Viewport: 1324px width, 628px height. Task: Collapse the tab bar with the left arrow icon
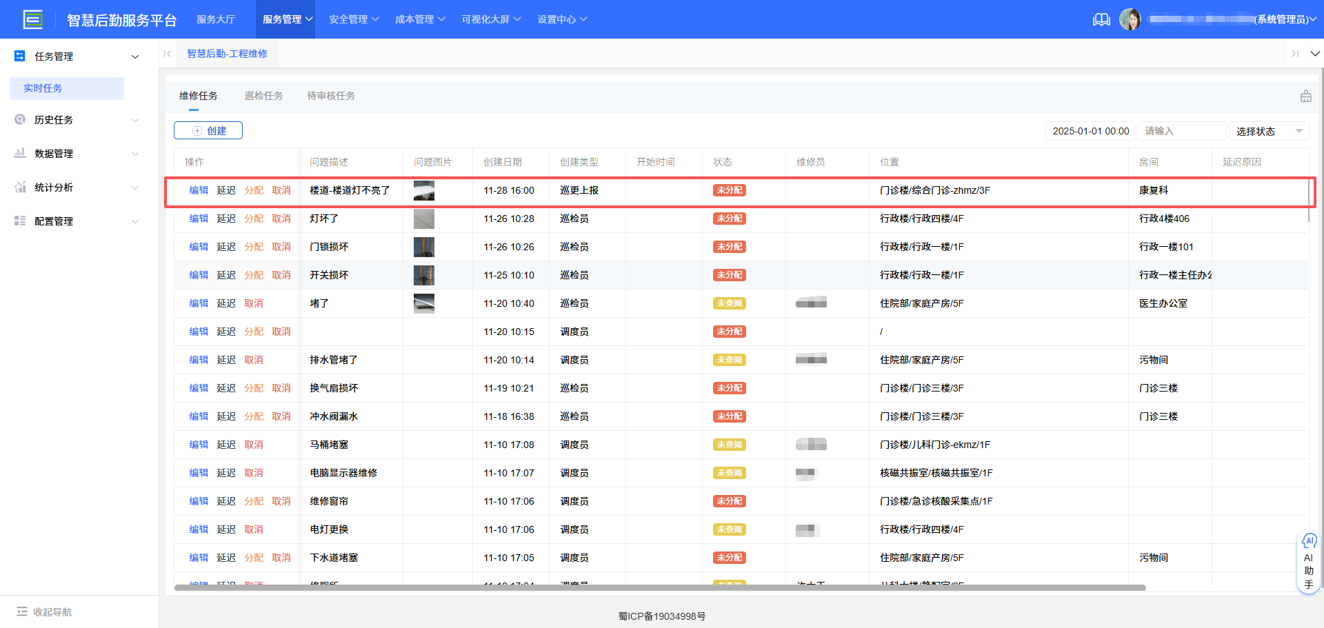[x=167, y=53]
